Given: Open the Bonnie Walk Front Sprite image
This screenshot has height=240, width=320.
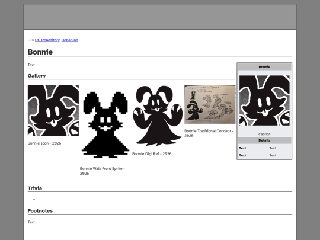Looking at the screenshot, I should coord(105,125).
